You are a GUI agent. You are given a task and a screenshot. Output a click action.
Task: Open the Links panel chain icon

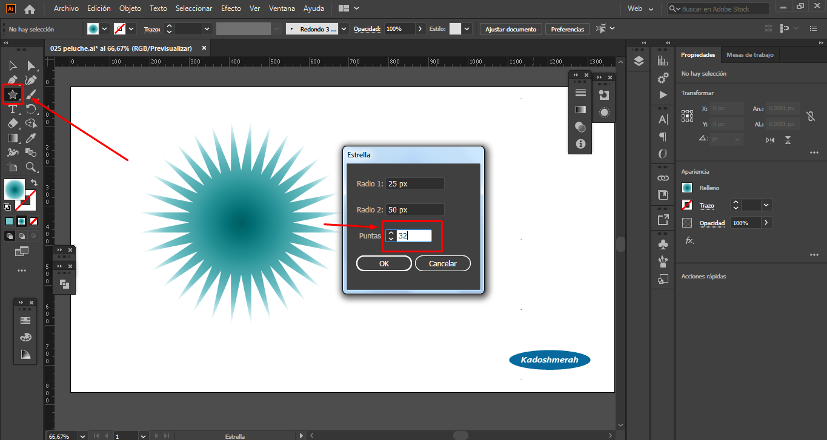pyautogui.click(x=663, y=178)
